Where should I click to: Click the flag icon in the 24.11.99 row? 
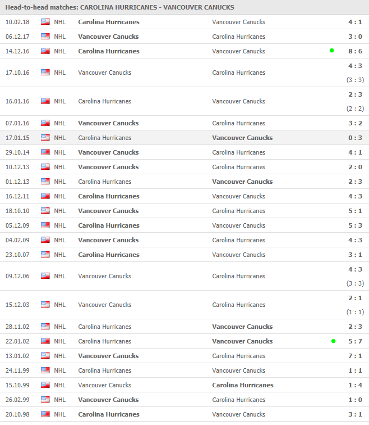click(45, 370)
